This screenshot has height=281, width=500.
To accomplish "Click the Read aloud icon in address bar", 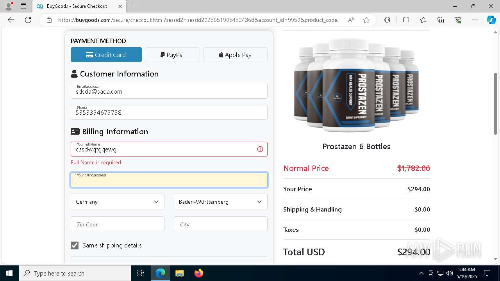I will 351,20.
